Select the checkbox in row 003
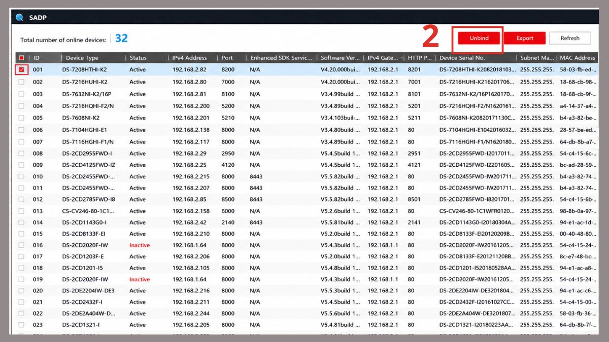This screenshot has height=342, width=609. [21, 94]
